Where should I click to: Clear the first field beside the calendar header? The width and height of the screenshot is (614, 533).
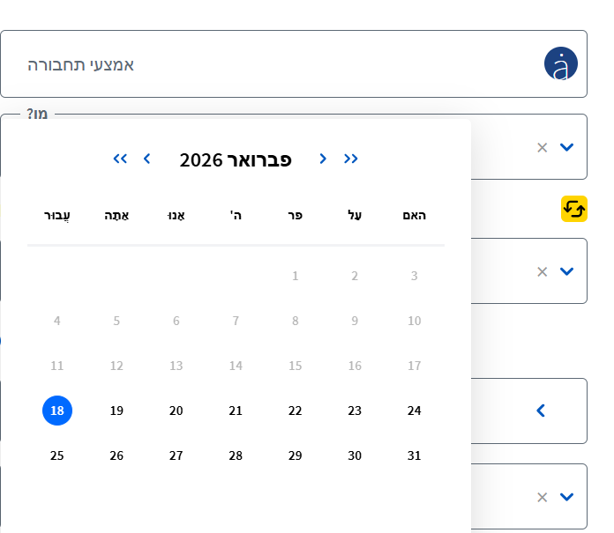pyautogui.click(x=542, y=147)
